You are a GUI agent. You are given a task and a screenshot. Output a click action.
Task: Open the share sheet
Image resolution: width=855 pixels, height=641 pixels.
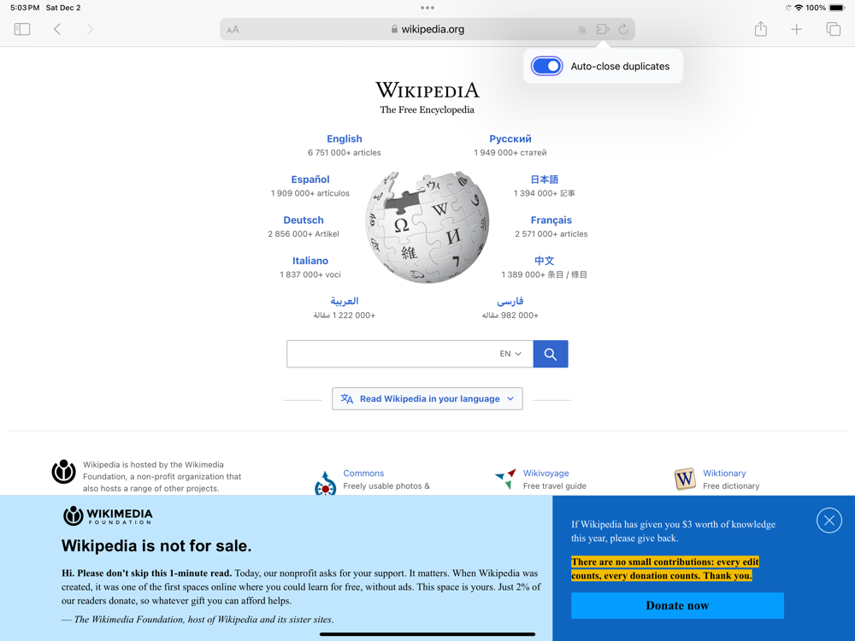pos(761,29)
